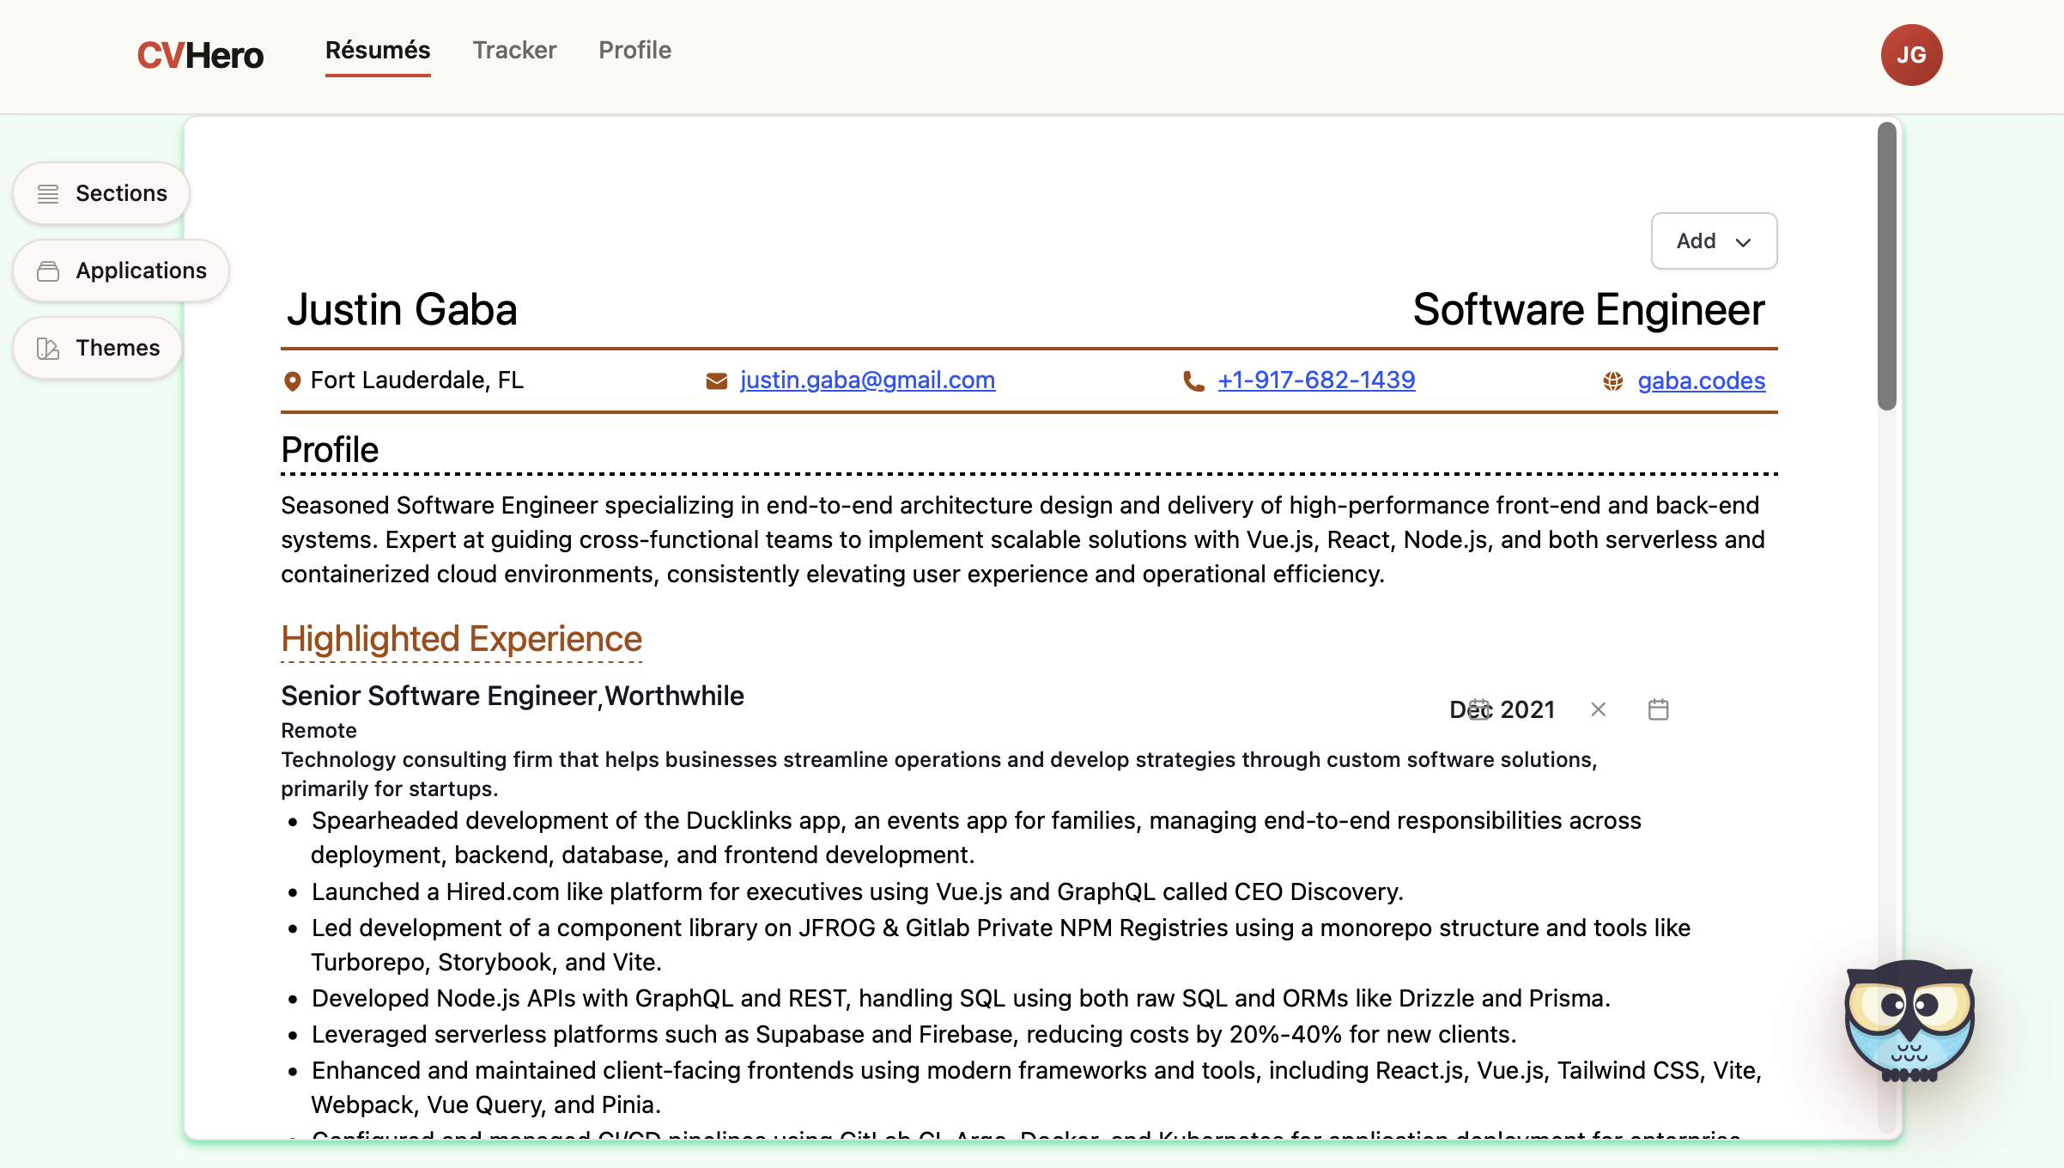Click the Node.js APIs bullet point
The height and width of the screenshot is (1168, 2064).
[961, 999]
